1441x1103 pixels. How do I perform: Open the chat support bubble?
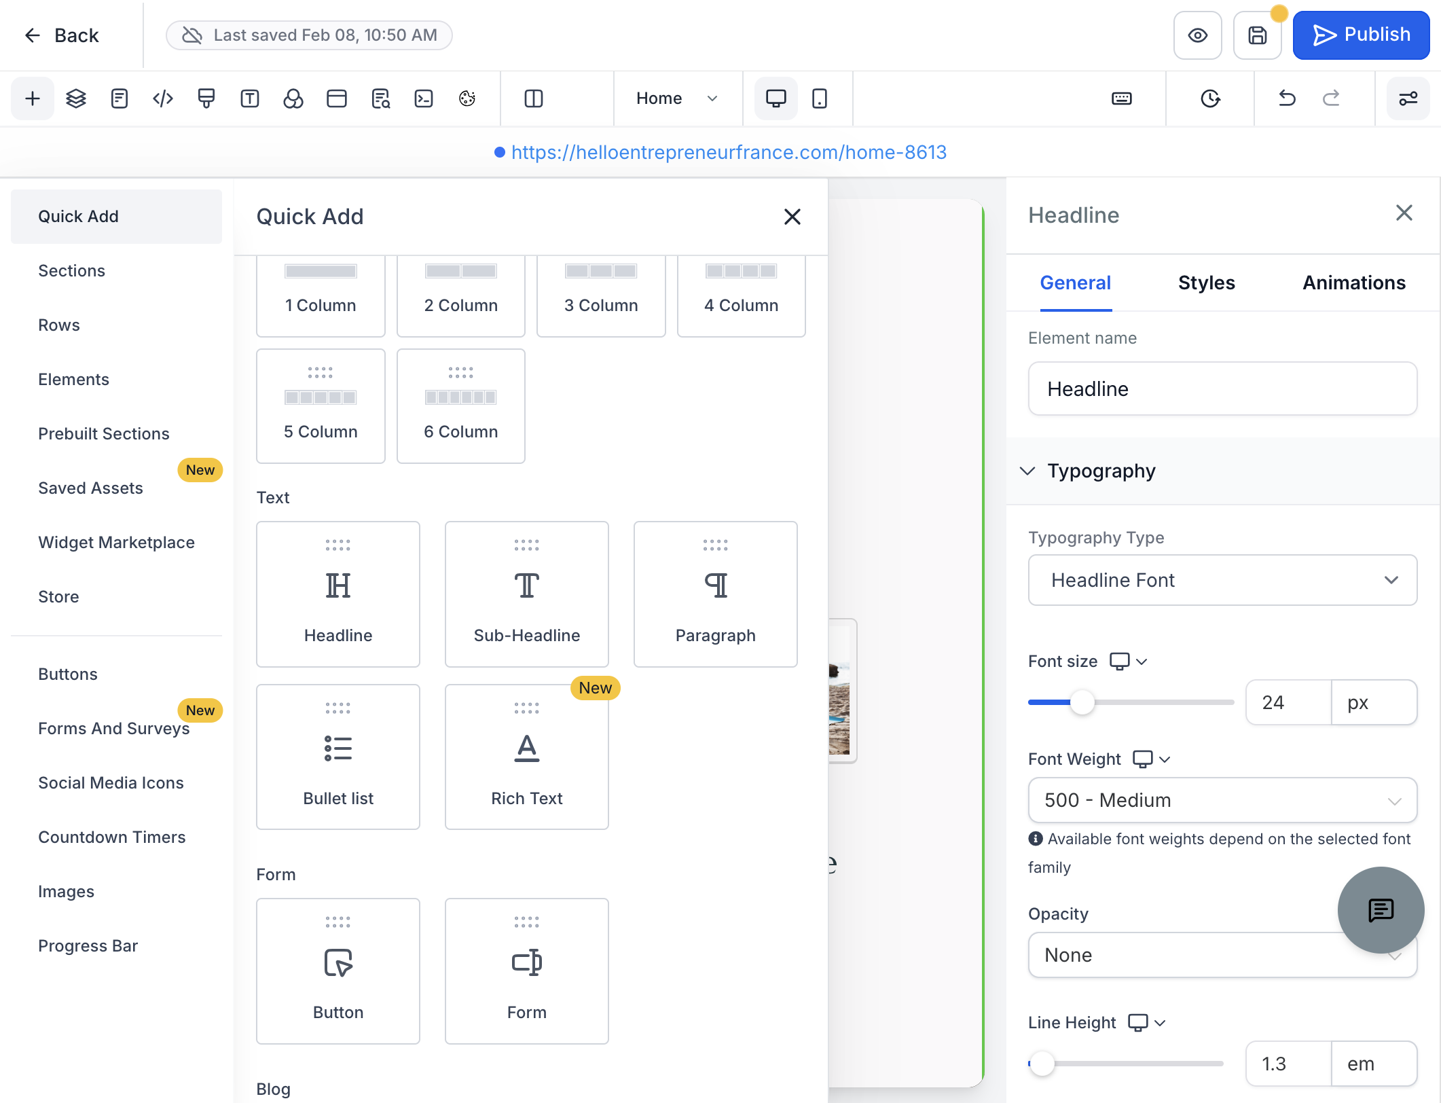(x=1381, y=910)
